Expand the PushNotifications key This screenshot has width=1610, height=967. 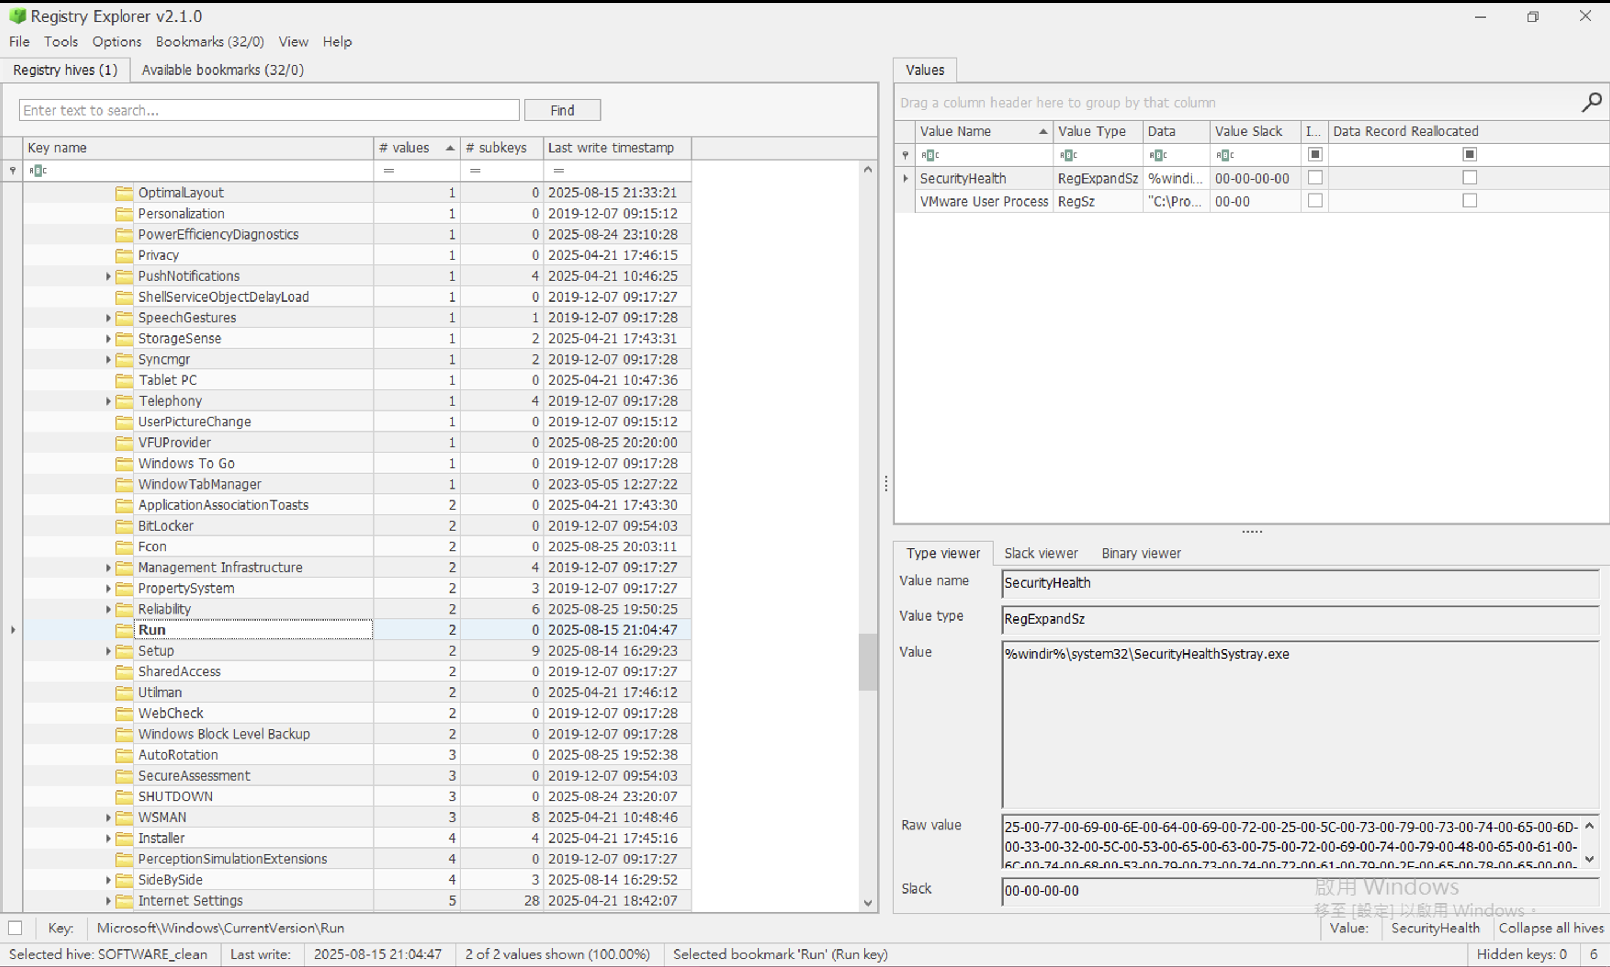[x=108, y=276]
